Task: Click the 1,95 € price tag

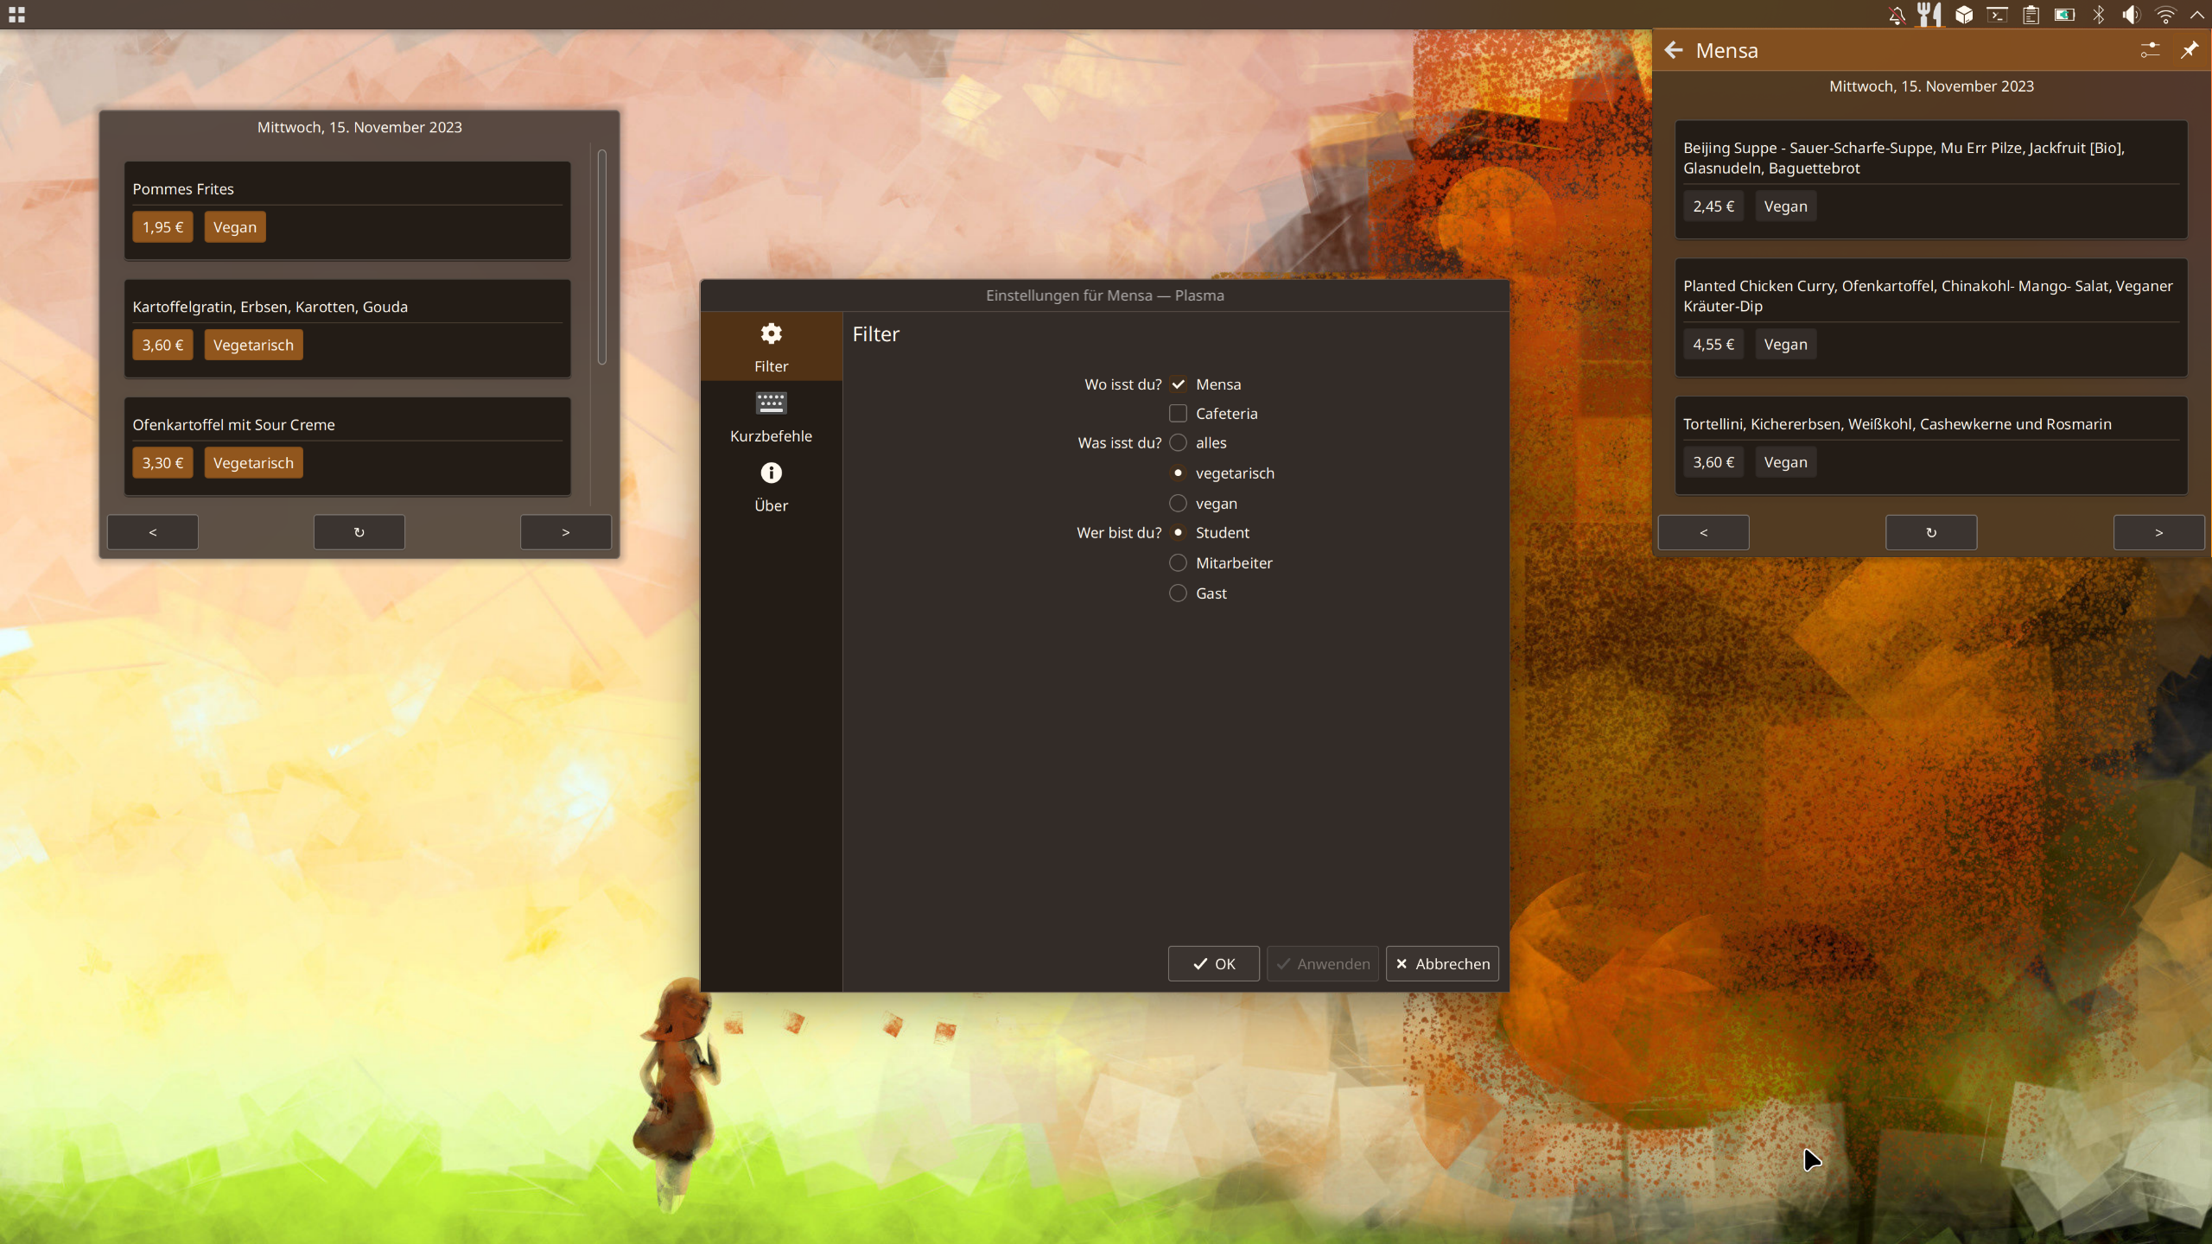Action: tap(162, 227)
